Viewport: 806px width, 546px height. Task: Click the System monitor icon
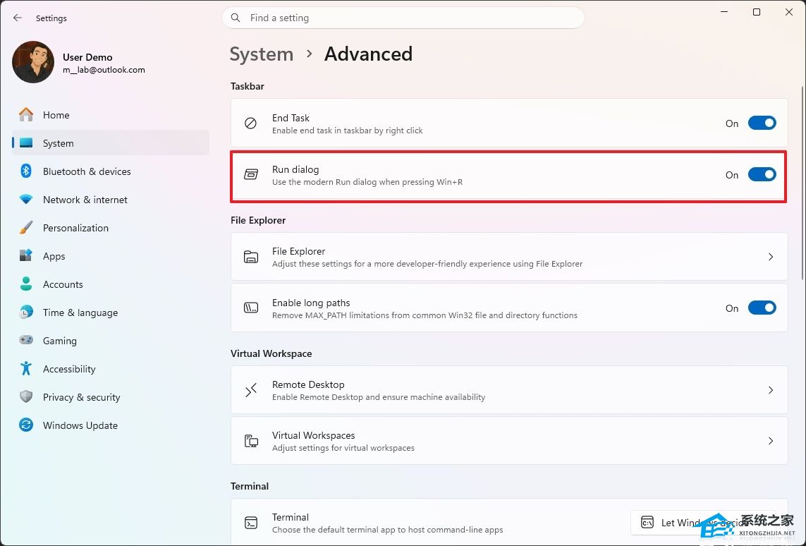click(x=26, y=143)
